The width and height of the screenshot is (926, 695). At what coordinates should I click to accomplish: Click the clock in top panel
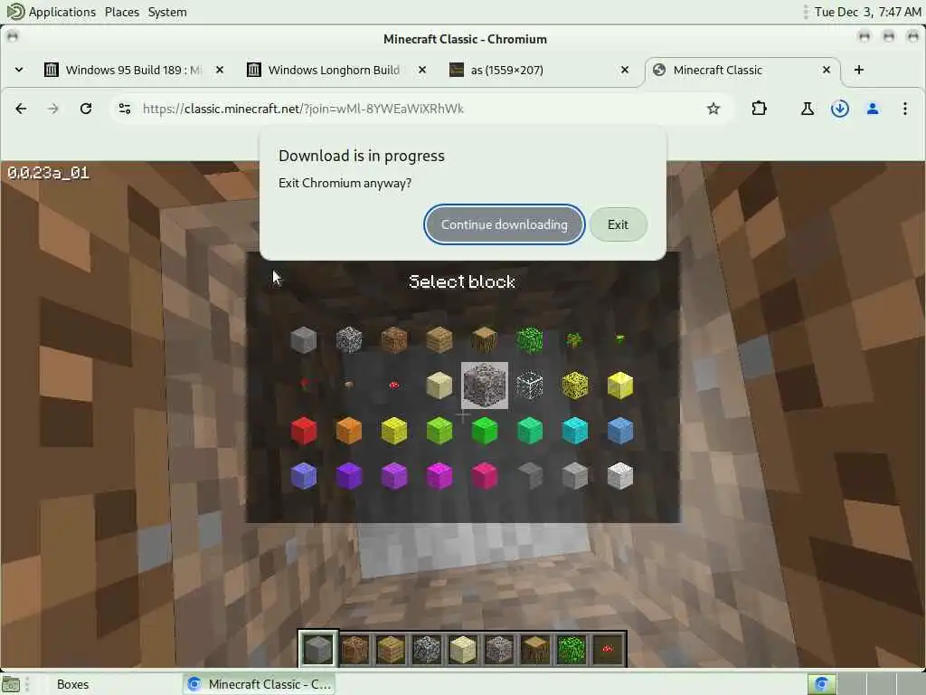coord(867,12)
